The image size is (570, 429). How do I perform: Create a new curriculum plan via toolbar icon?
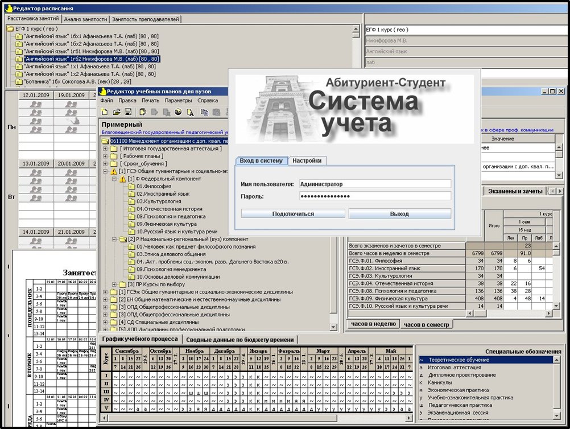pos(105,112)
